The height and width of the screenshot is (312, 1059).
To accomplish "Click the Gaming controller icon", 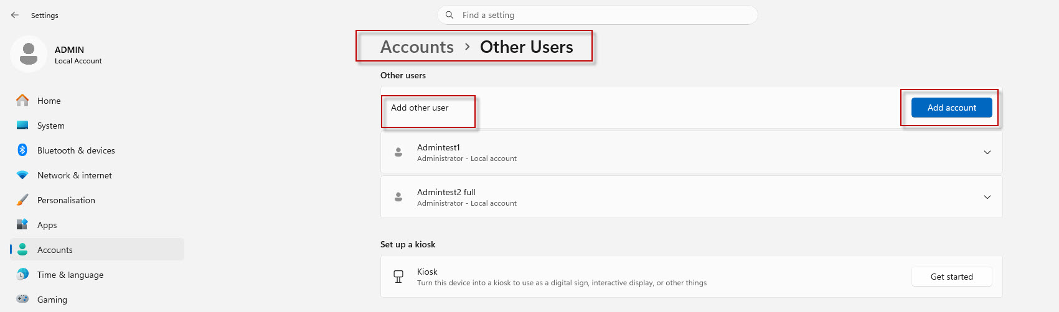I will click(x=22, y=299).
